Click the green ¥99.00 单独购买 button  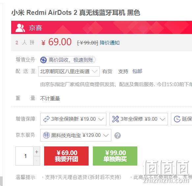coord(115,156)
